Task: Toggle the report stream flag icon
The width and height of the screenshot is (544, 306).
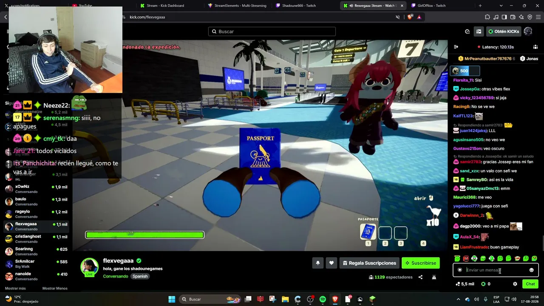Action: [434, 277]
